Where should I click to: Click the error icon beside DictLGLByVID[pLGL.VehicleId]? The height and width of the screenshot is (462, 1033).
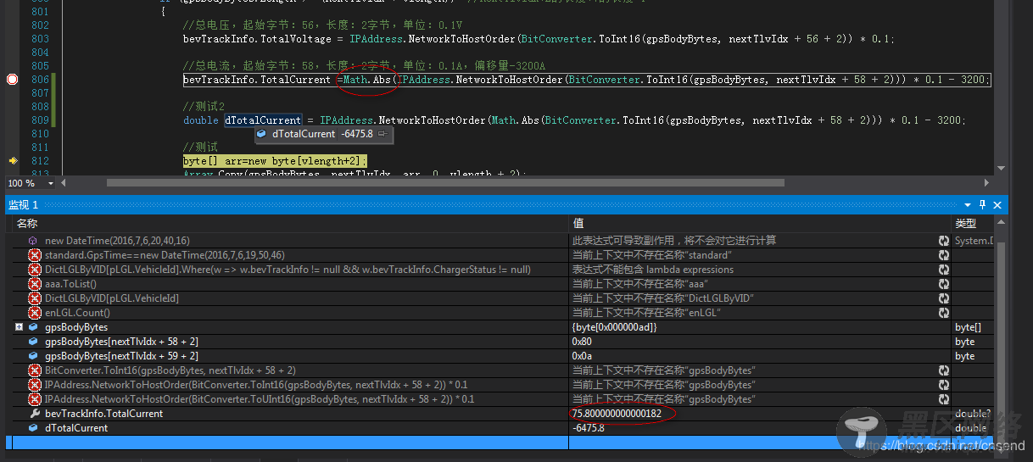click(x=35, y=298)
